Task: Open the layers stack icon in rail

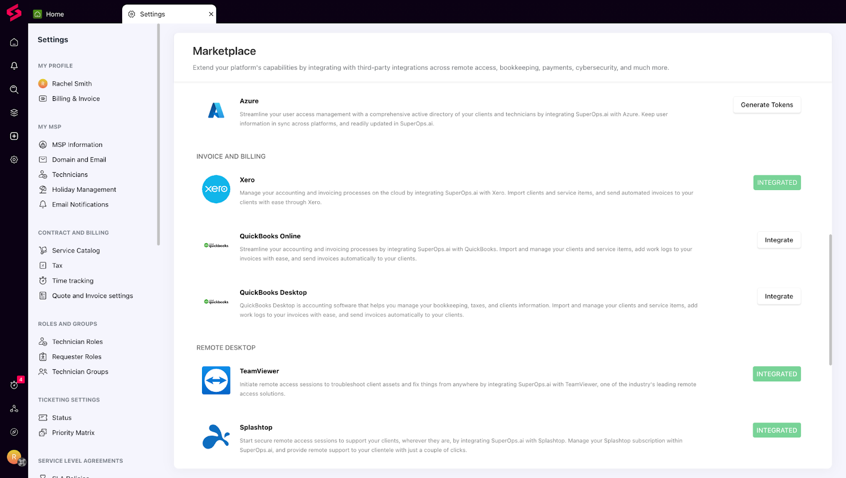Action: [x=14, y=113]
